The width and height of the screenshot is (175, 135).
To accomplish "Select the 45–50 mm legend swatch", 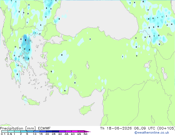I will 81,131.
